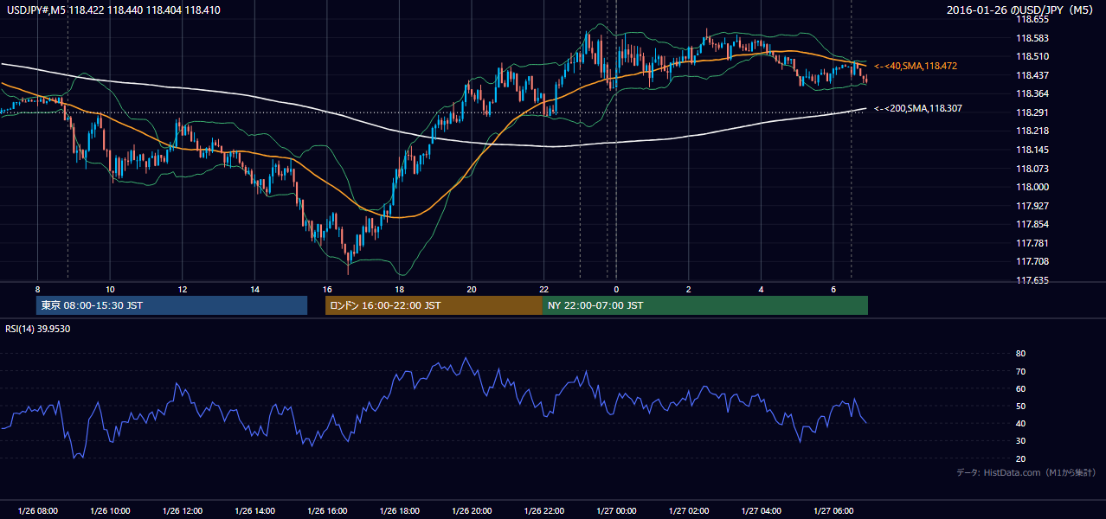Click price axis value 117.854

(1032, 224)
